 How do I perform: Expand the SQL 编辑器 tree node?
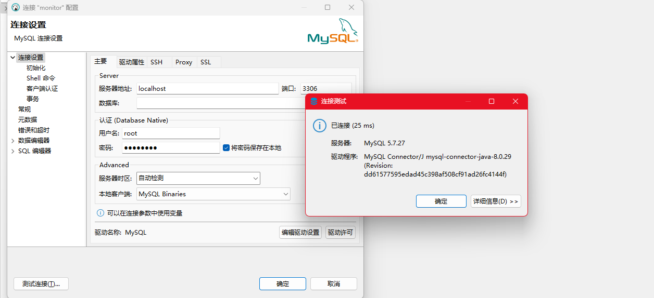click(12, 151)
